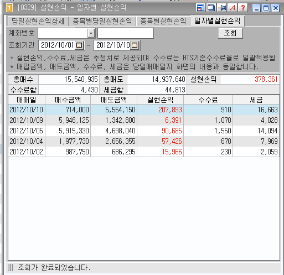284x275 pixels.
Task: Click the 조회 search button
Action: 230,33
